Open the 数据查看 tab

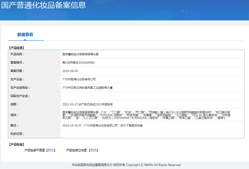[x=25, y=35]
